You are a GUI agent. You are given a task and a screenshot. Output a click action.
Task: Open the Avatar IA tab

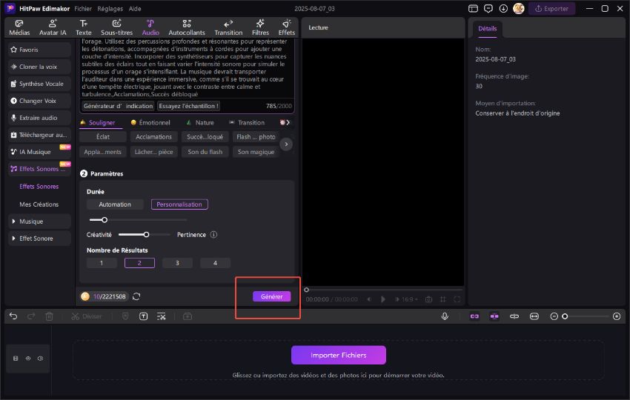[53, 27]
